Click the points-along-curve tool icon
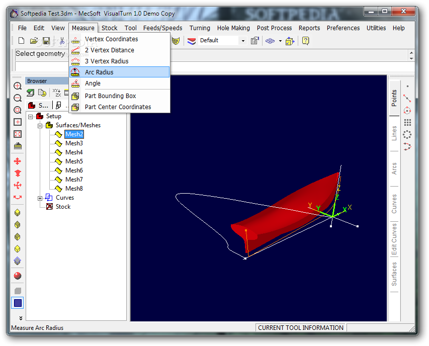This screenshot has width=429, height=346. pyautogui.click(x=407, y=147)
